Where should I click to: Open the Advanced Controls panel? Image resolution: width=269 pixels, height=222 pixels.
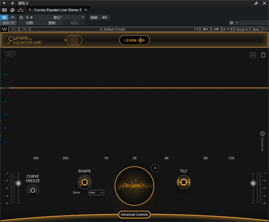134,214
